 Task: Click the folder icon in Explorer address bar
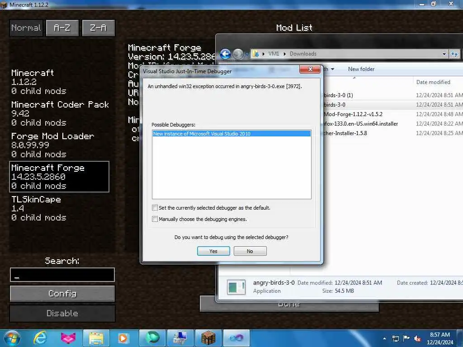[256, 54]
